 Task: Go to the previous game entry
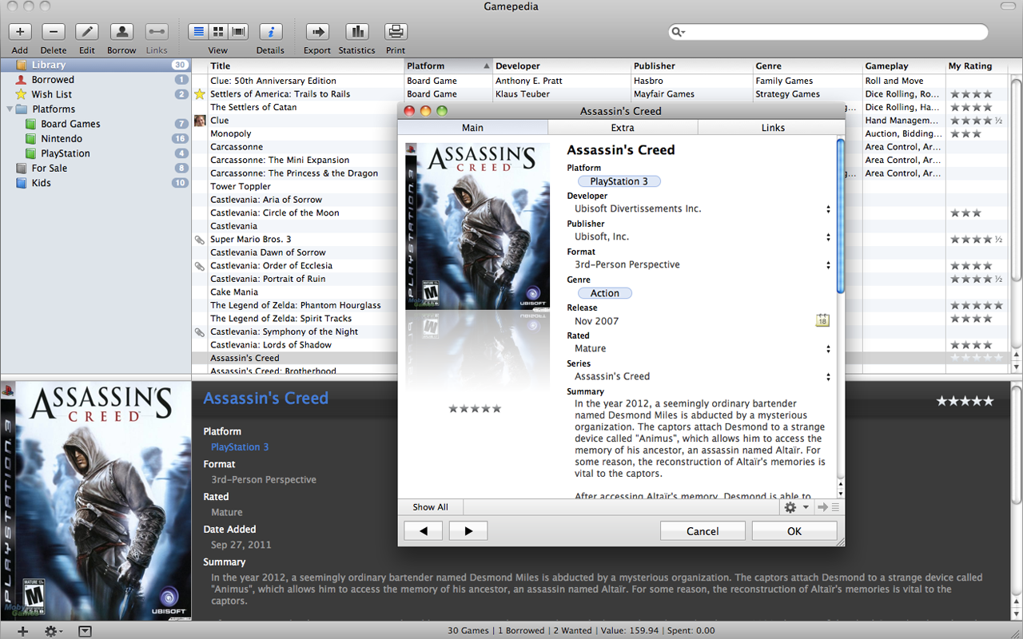point(424,531)
